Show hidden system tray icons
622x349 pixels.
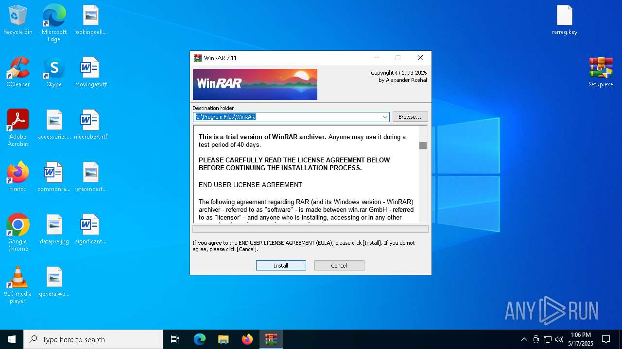tap(524, 339)
